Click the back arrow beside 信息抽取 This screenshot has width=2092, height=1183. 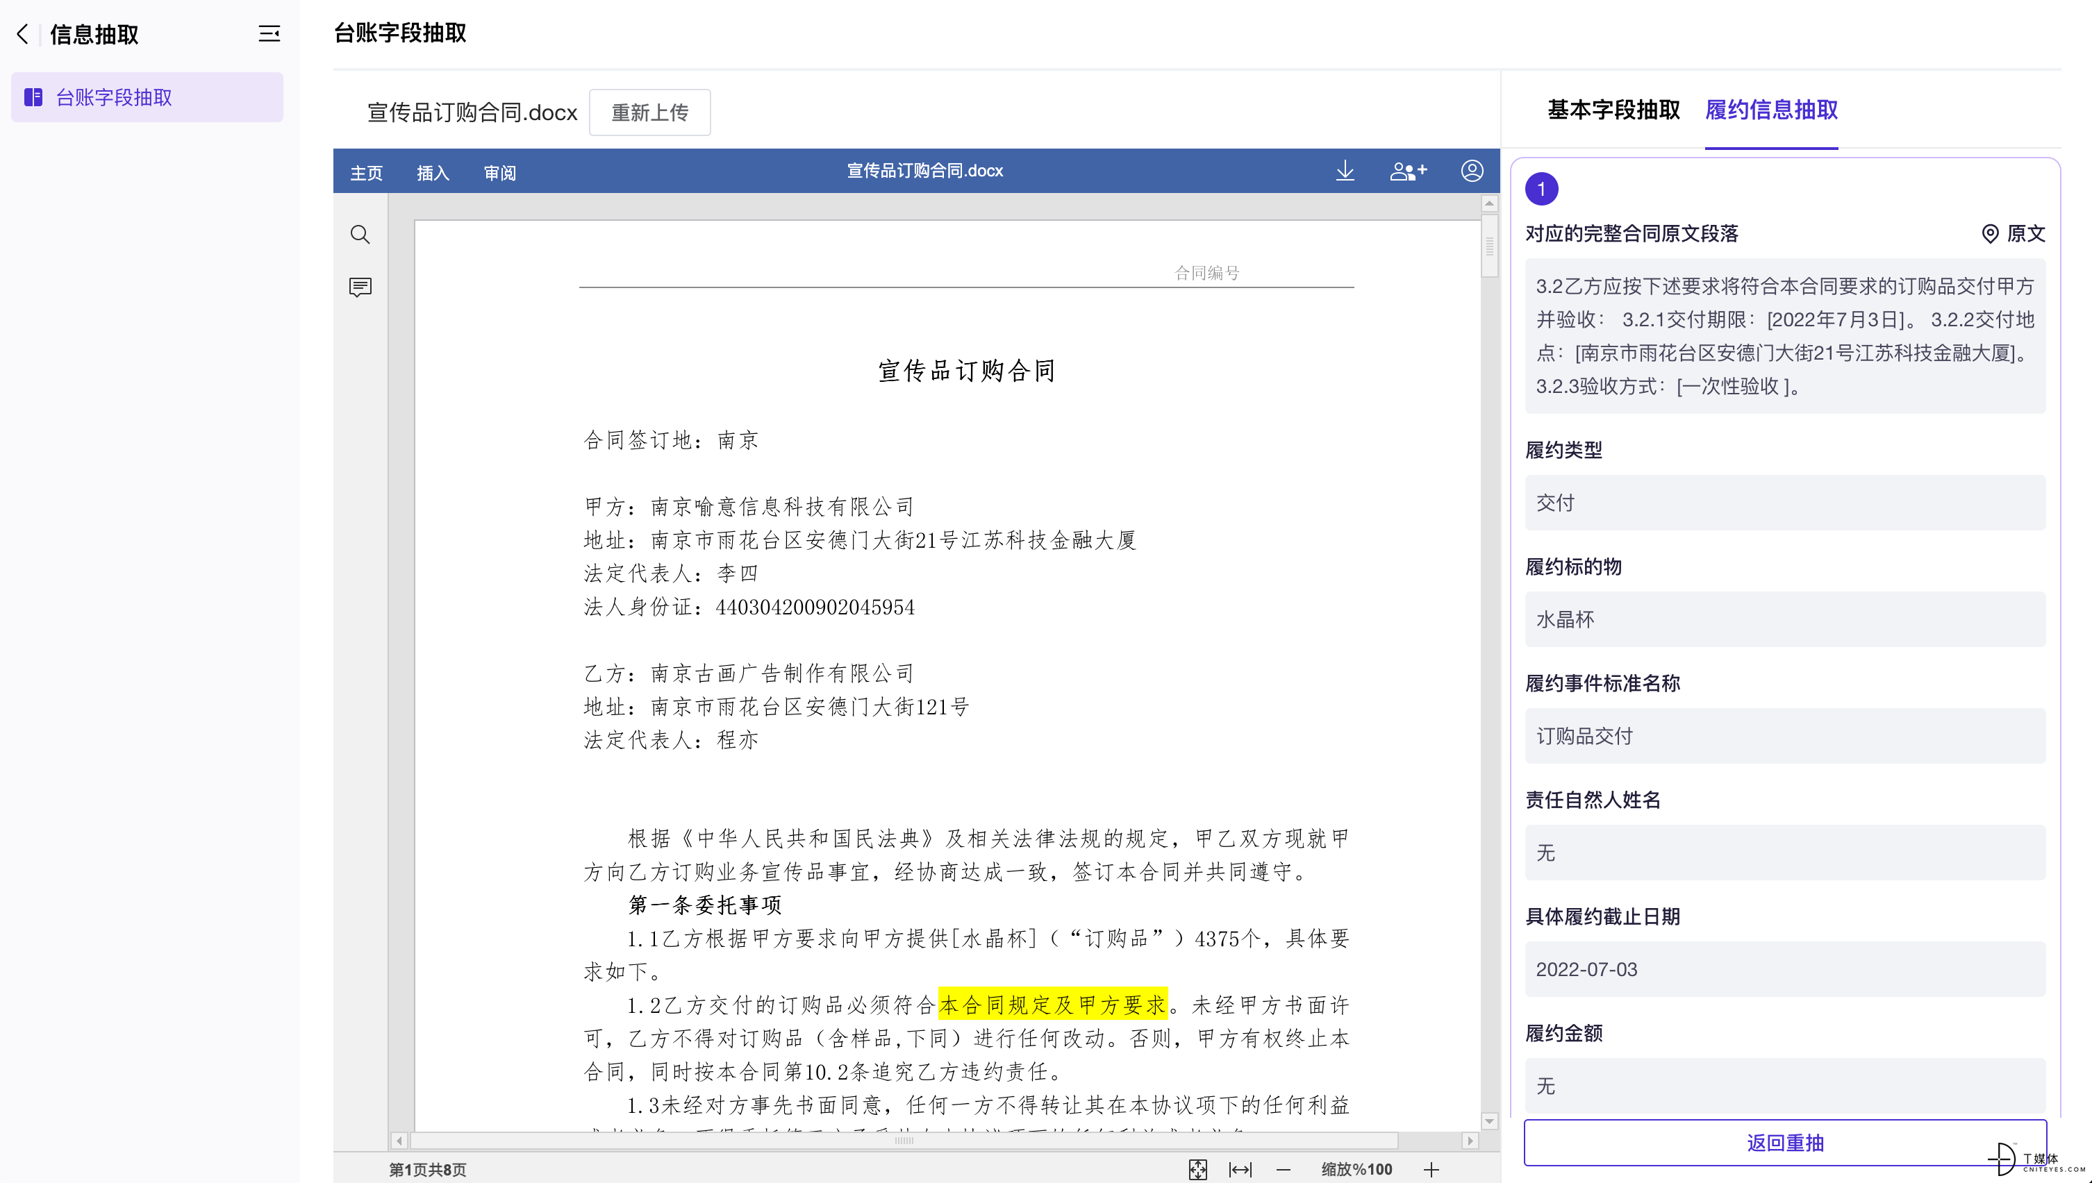point(23,34)
